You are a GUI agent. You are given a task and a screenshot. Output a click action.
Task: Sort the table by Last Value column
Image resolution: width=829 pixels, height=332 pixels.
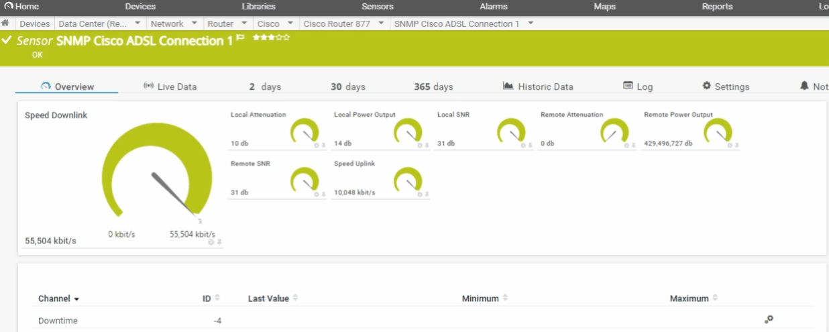[272, 298]
